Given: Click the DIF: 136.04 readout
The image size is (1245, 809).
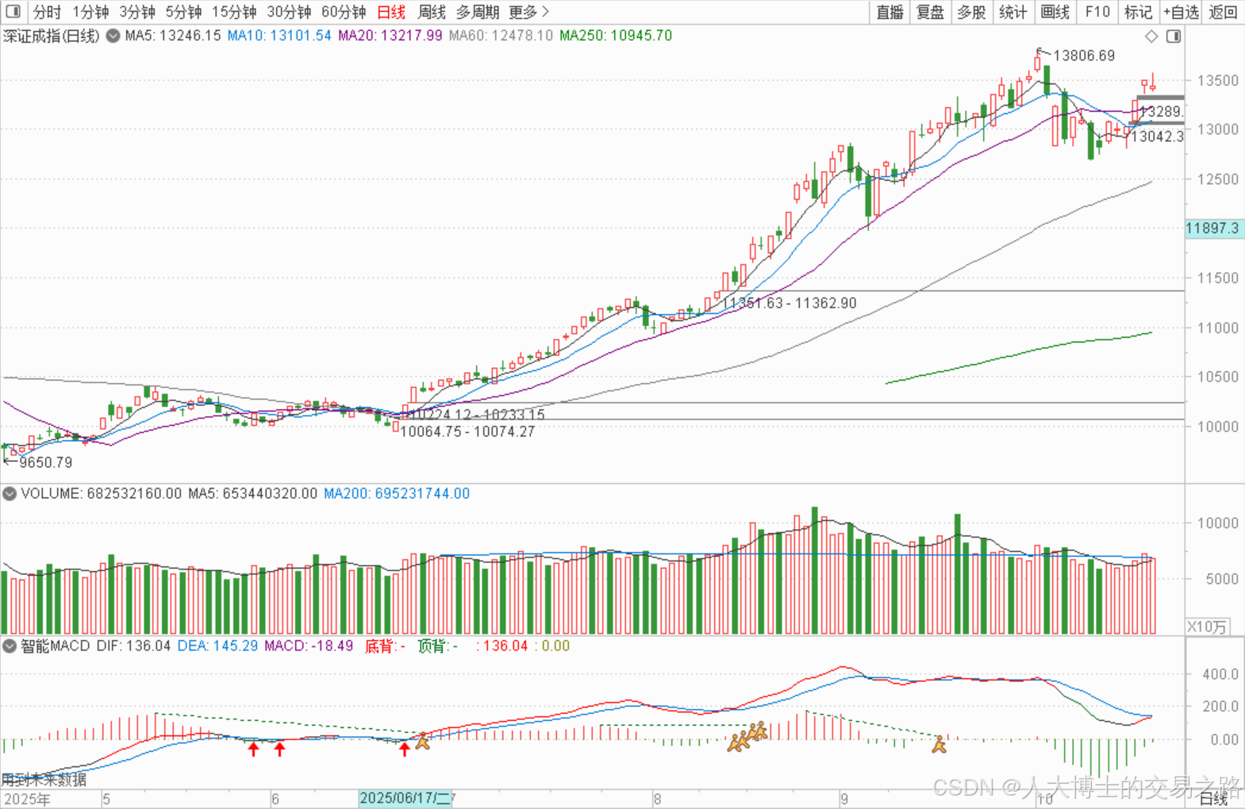Looking at the screenshot, I should 133,646.
